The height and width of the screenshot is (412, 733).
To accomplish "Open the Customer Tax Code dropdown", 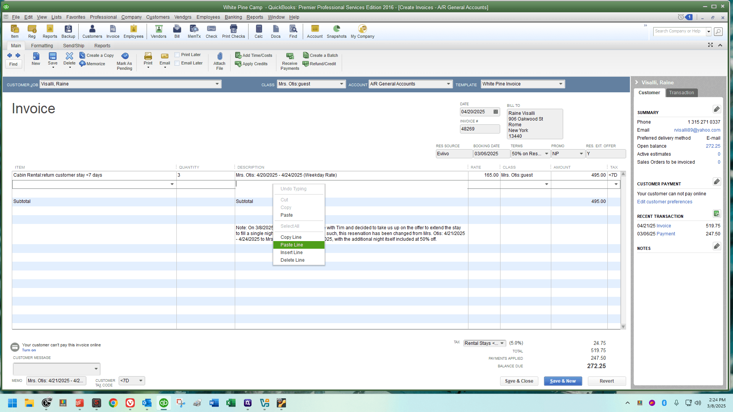I will coord(141,381).
